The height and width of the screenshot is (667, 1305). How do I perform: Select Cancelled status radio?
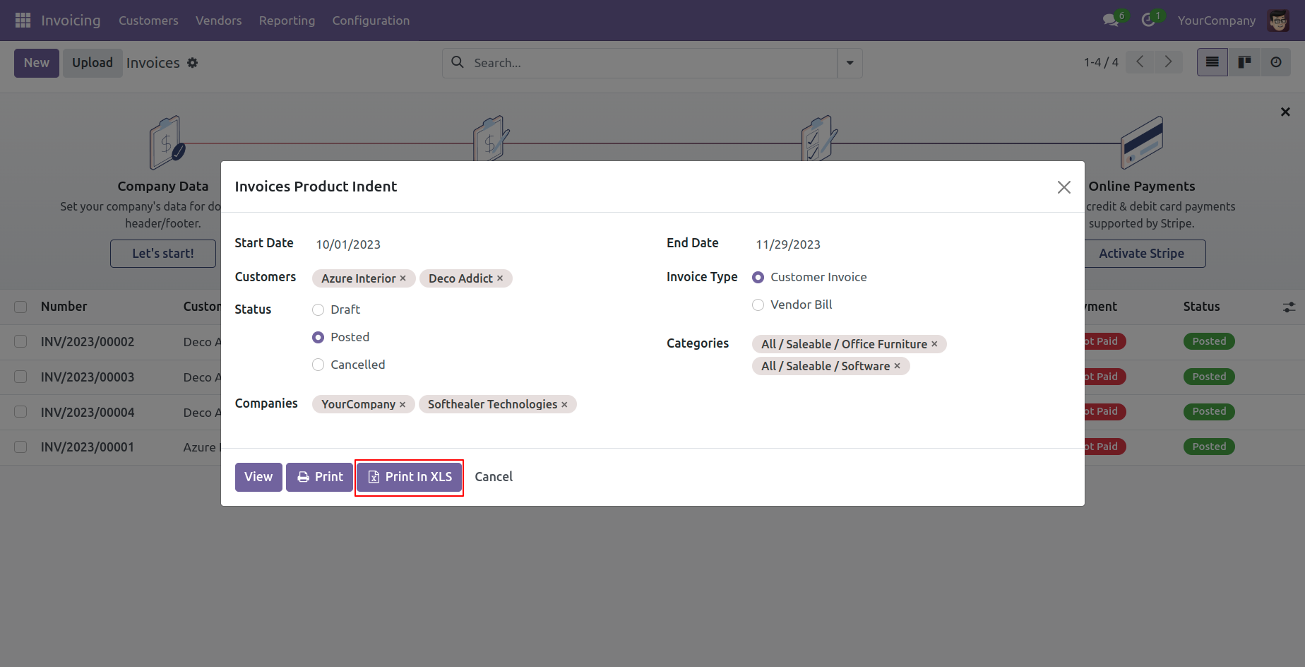point(318,365)
